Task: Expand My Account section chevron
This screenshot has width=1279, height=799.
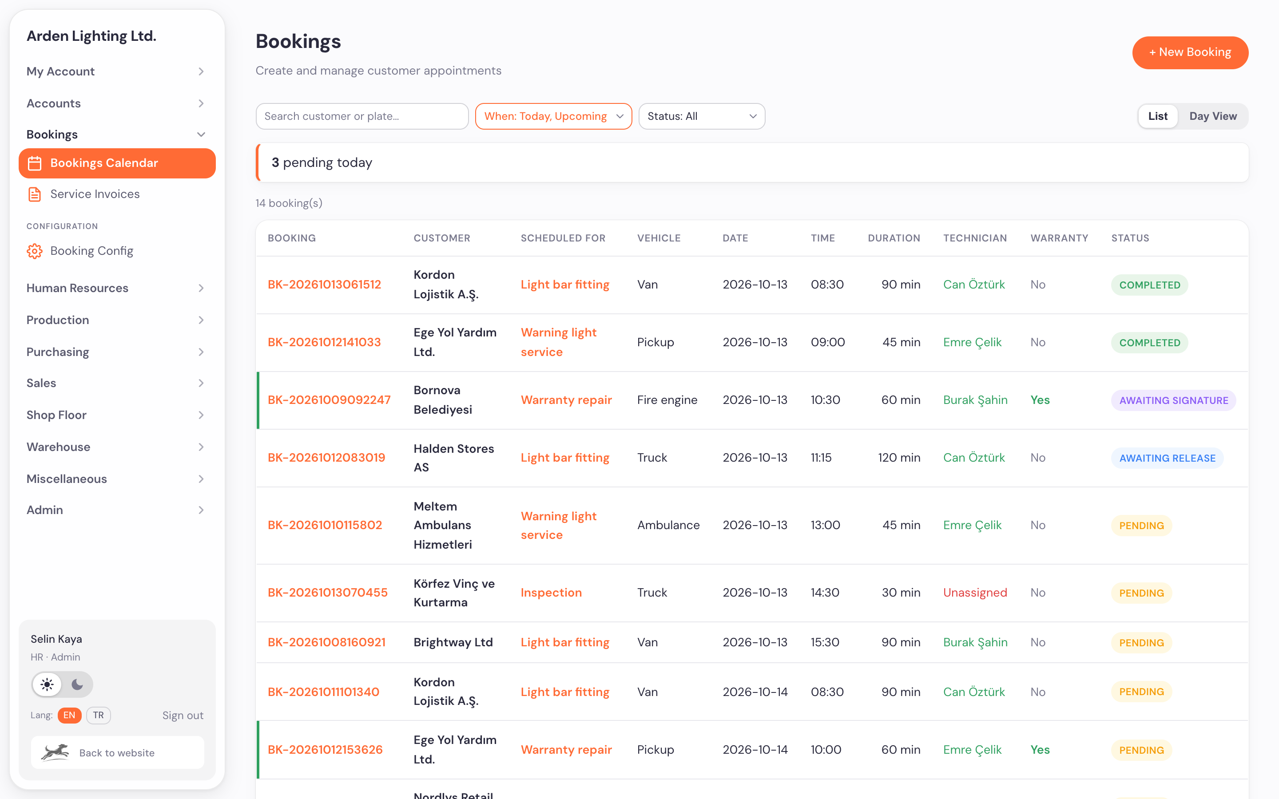Action: point(201,71)
